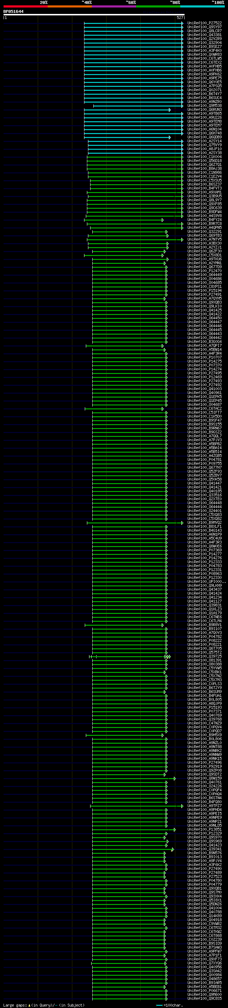Screen dimensions: 228x1008
Task: Select hit label UniRef100_P04781
Action: point(204,460)
